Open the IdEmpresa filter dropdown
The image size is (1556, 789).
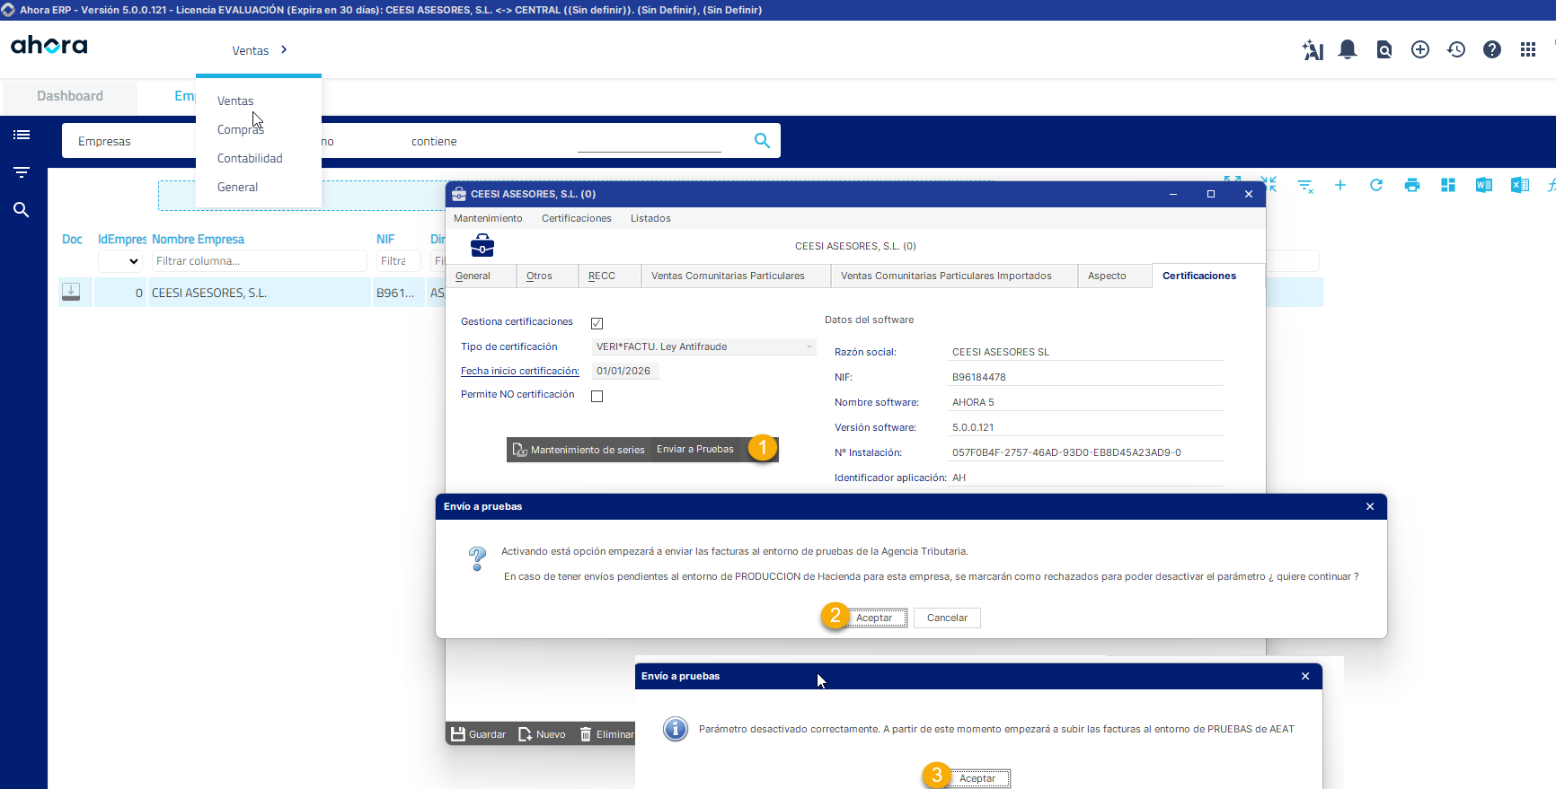coord(120,261)
